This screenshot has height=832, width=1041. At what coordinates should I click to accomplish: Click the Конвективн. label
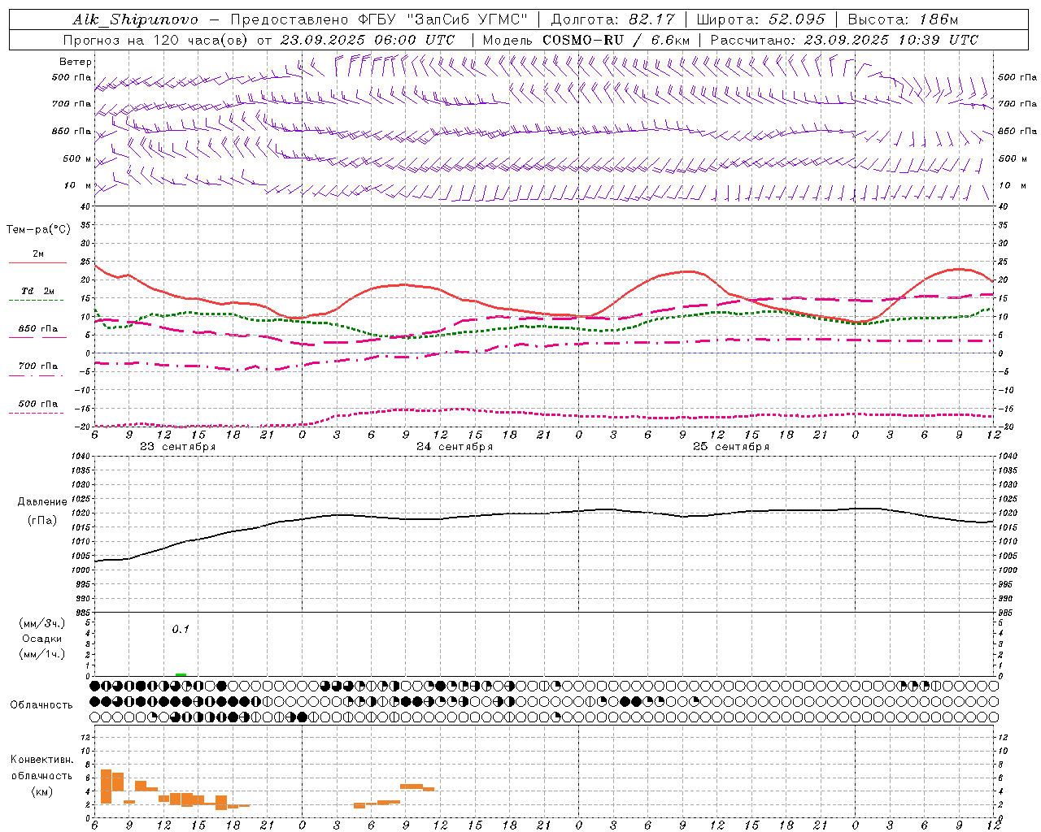pos(41,760)
